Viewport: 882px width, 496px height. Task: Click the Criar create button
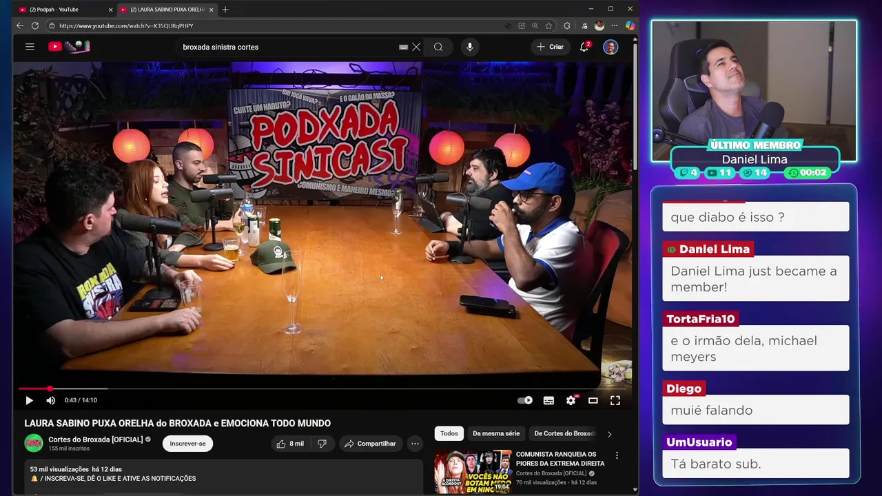(x=551, y=47)
